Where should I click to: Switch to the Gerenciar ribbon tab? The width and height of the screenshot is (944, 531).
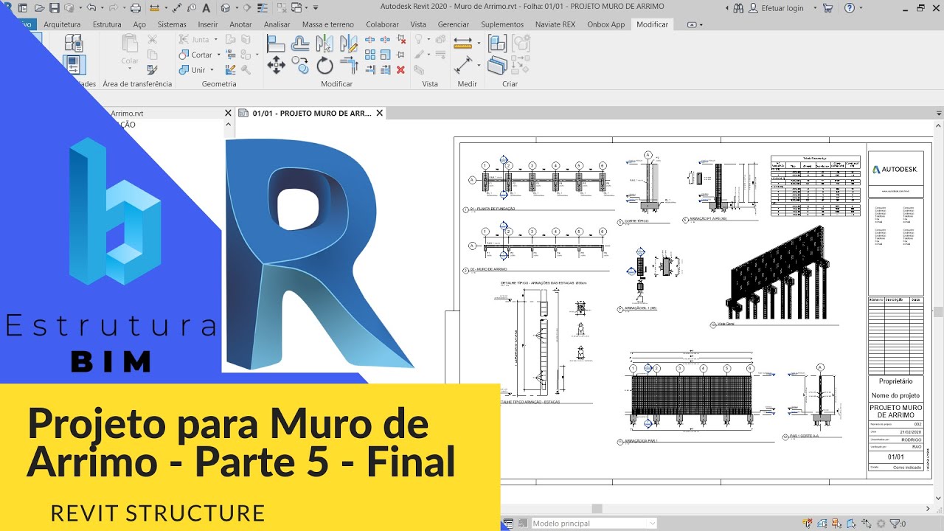click(x=454, y=24)
